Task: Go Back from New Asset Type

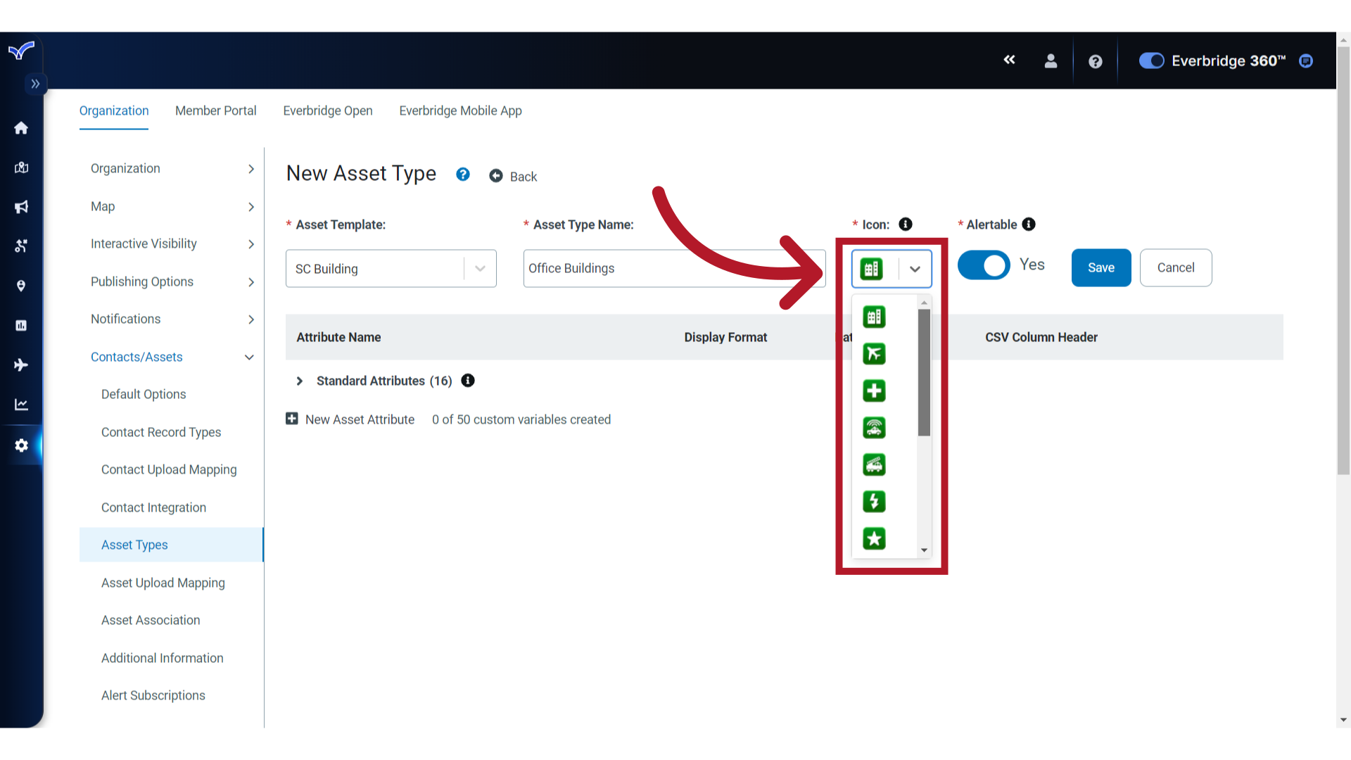Action: [513, 176]
